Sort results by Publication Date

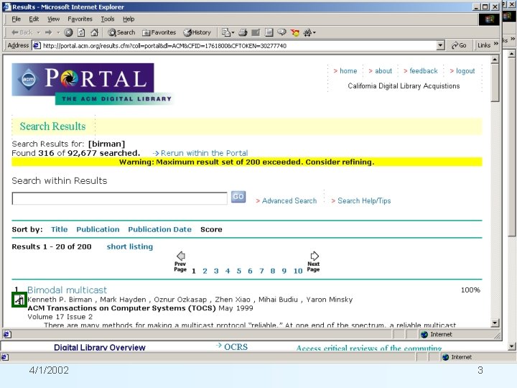[x=160, y=229]
